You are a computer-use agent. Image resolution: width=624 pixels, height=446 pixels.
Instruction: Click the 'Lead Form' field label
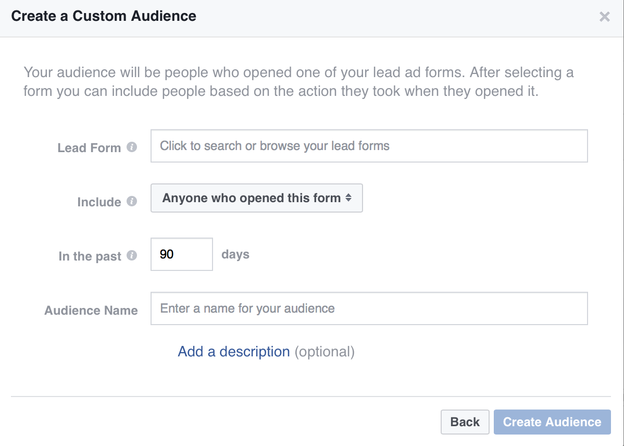[x=89, y=148]
